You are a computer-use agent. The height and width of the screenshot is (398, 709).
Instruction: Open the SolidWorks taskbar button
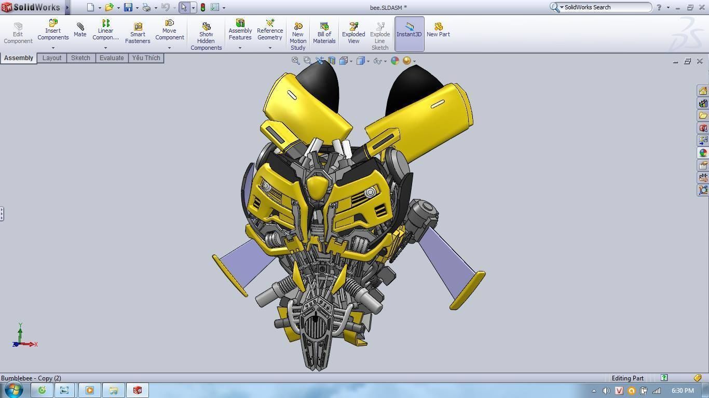[138, 390]
